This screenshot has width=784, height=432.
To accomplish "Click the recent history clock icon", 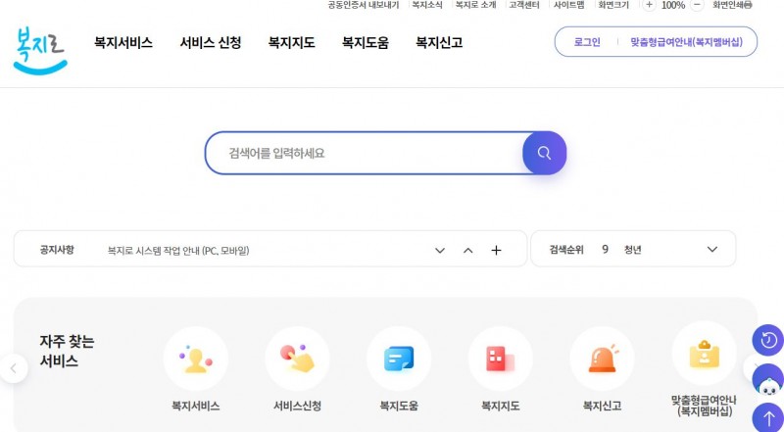I will pos(767,340).
